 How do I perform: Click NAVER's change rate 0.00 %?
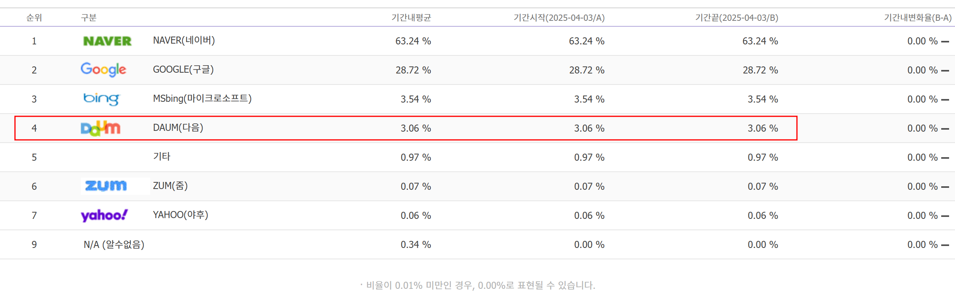(x=922, y=41)
